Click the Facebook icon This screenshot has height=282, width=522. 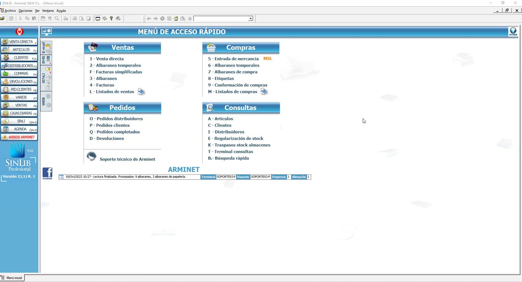click(47, 173)
